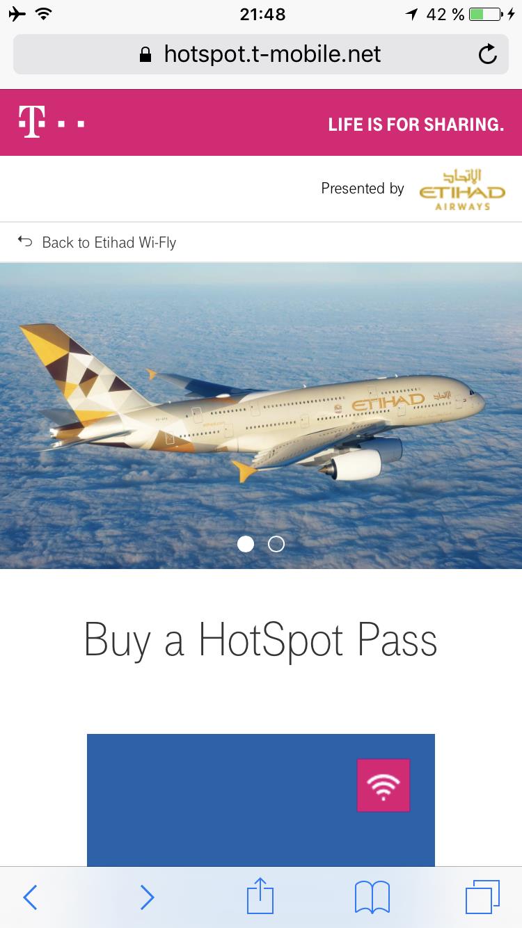Tap the hotspot.t-mobile.net address field
This screenshot has width=522, height=928.
tap(261, 54)
